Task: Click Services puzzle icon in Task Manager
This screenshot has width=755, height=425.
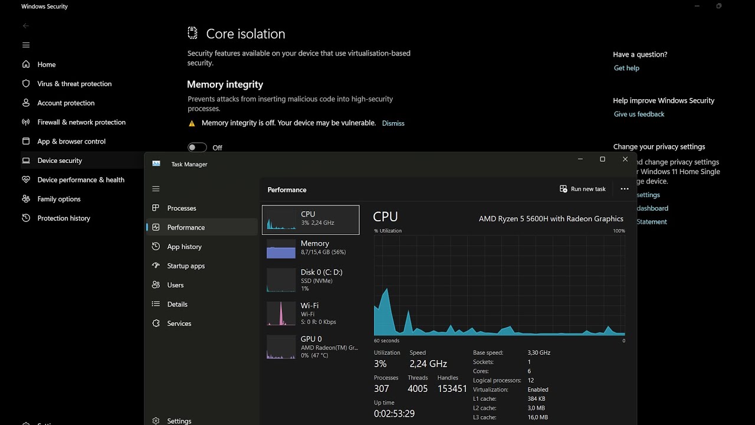Action: tap(156, 323)
